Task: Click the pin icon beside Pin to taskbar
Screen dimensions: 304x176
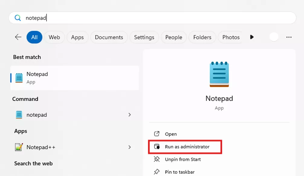Action: (x=157, y=172)
